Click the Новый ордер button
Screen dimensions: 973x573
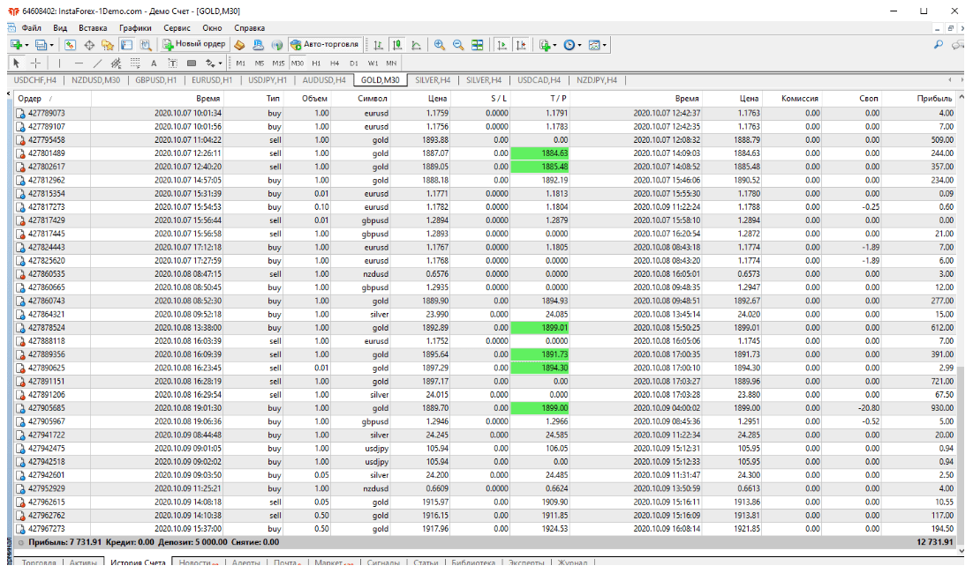pos(194,44)
